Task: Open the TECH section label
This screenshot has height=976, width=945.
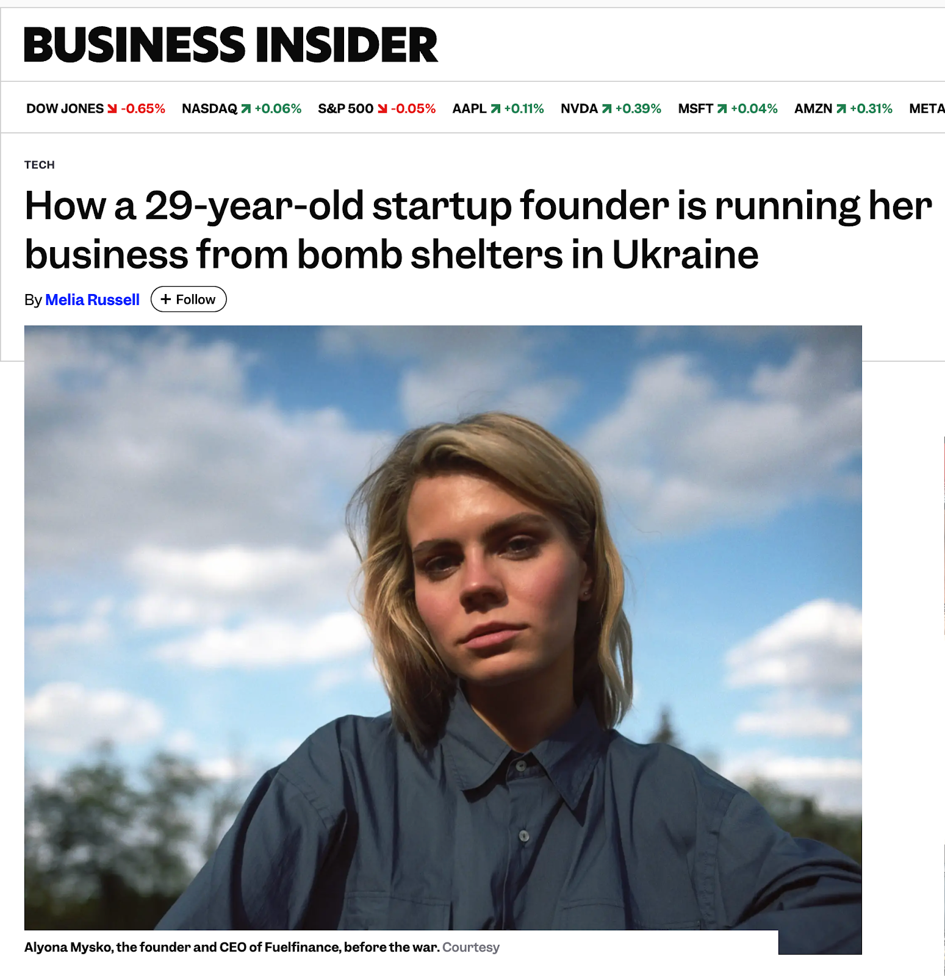Action: click(40, 165)
